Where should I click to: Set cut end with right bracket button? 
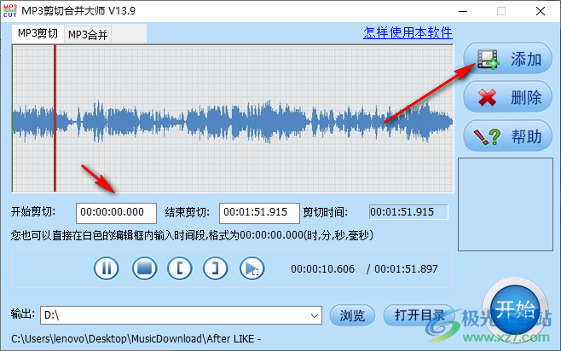(215, 268)
